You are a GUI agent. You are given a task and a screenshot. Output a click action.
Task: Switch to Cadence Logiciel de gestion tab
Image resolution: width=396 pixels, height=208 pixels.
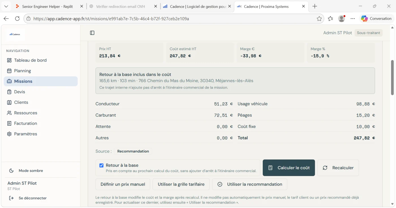(198, 6)
